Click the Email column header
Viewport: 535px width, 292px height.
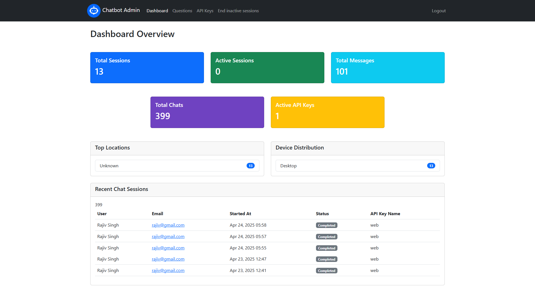(x=157, y=214)
